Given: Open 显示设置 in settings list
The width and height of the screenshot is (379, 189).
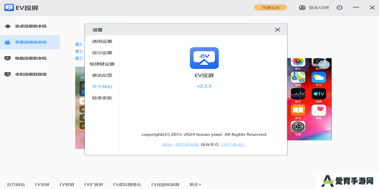Looking at the screenshot, I should coord(102,53).
